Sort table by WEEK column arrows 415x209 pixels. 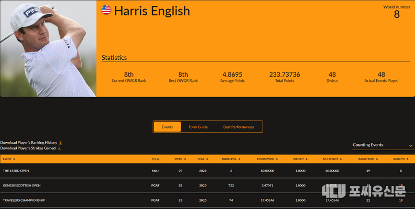(x=185, y=159)
